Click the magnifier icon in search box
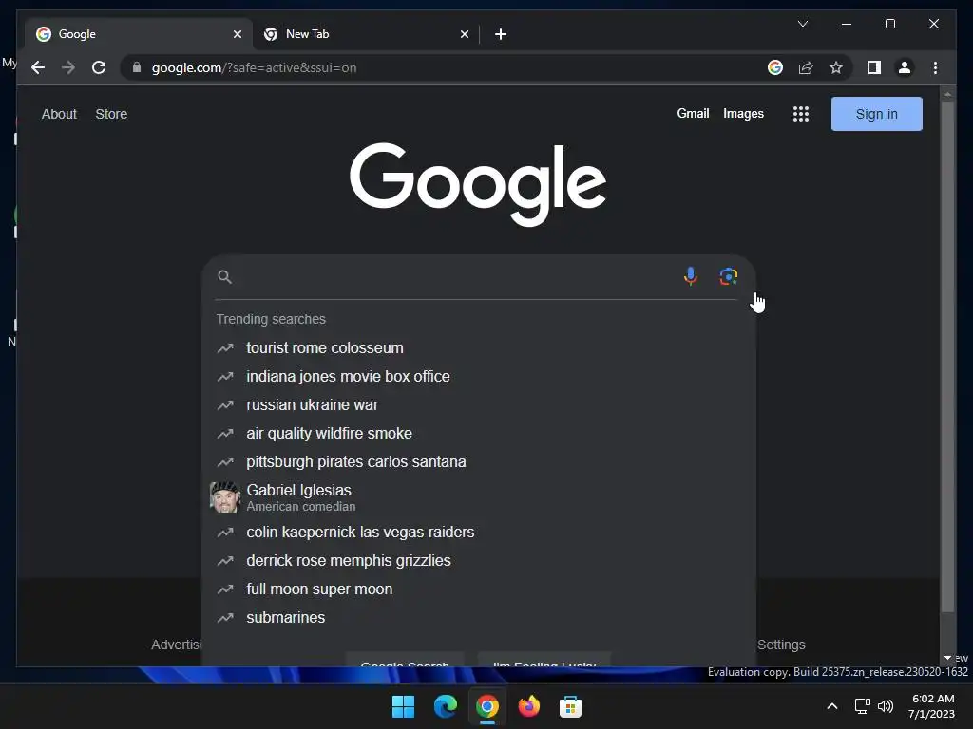The image size is (973, 729). click(224, 276)
